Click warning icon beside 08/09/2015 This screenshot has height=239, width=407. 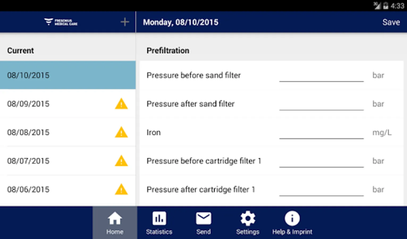(121, 104)
